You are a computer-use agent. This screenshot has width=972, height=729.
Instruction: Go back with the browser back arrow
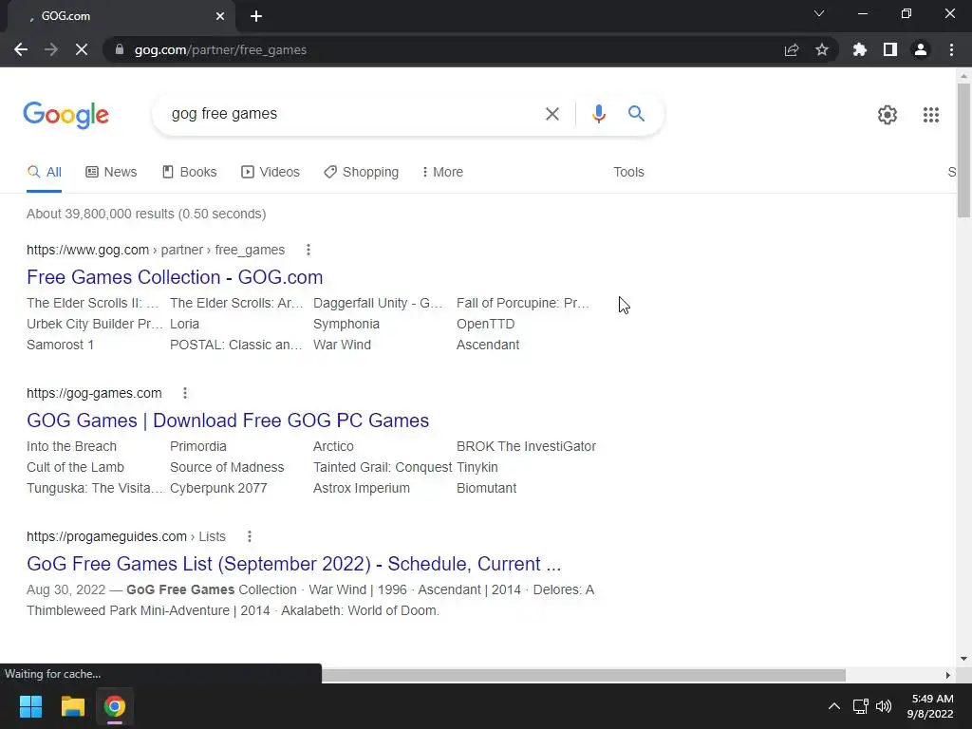21,49
